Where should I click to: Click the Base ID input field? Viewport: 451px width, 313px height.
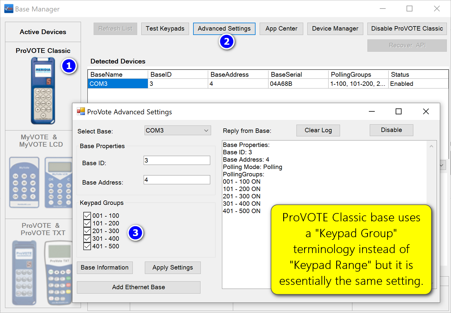(x=177, y=160)
